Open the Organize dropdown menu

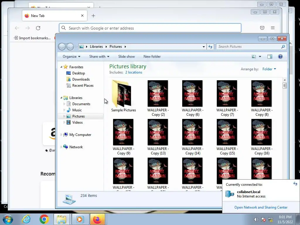[x=71, y=57]
